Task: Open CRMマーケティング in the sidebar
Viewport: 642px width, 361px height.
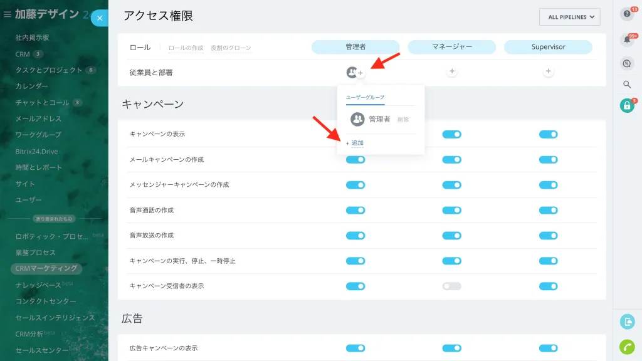Action: click(46, 268)
